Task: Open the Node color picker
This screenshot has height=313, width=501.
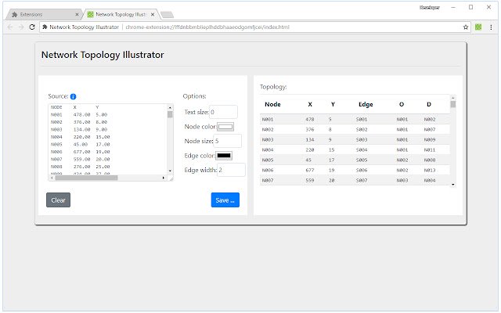Action: click(x=225, y=127)
